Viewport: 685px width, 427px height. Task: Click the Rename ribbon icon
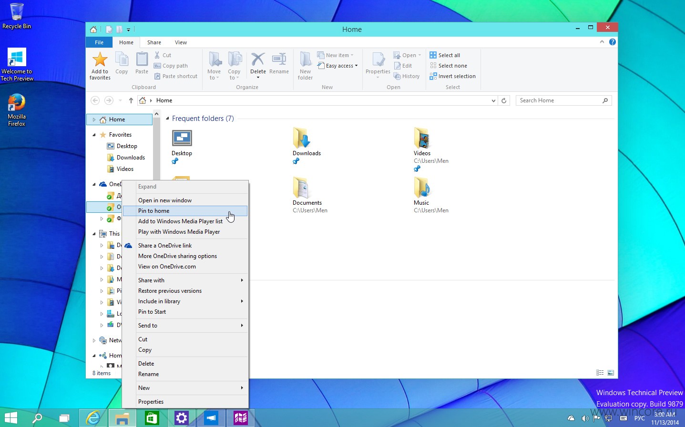[279, 59]
